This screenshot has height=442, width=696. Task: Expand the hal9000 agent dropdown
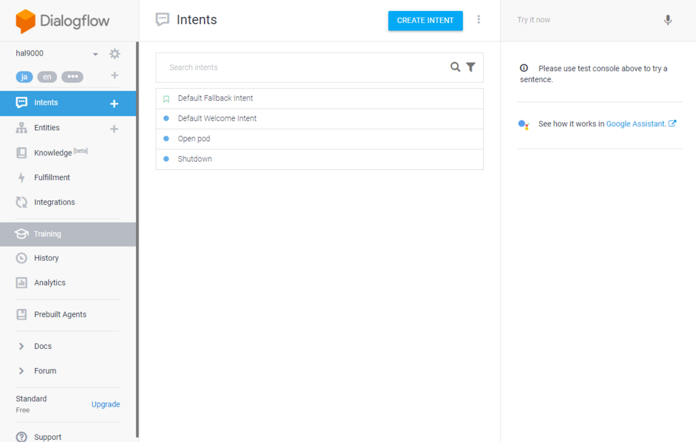click(x=95, y=54)
